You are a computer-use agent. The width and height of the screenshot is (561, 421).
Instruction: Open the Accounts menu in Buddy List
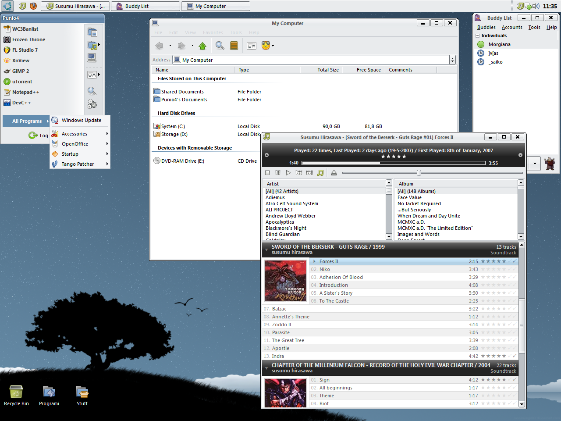click(512, 27)
